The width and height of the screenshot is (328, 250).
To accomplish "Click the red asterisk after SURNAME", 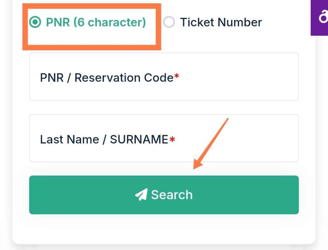I will coord(172,139).
